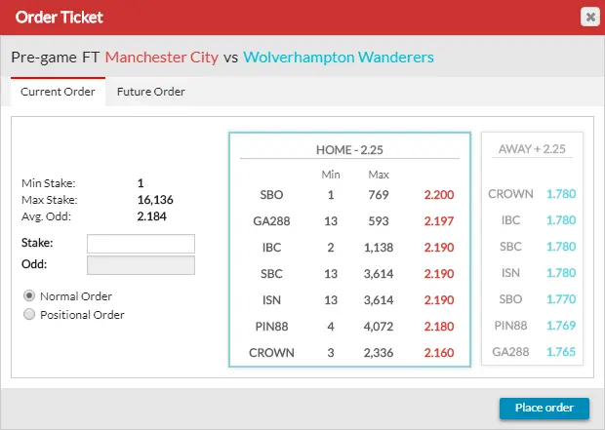Click SBO home odds 2.200
Viewport: 605px width, 430px height.
pyautogui.click(x=439, y=195)
